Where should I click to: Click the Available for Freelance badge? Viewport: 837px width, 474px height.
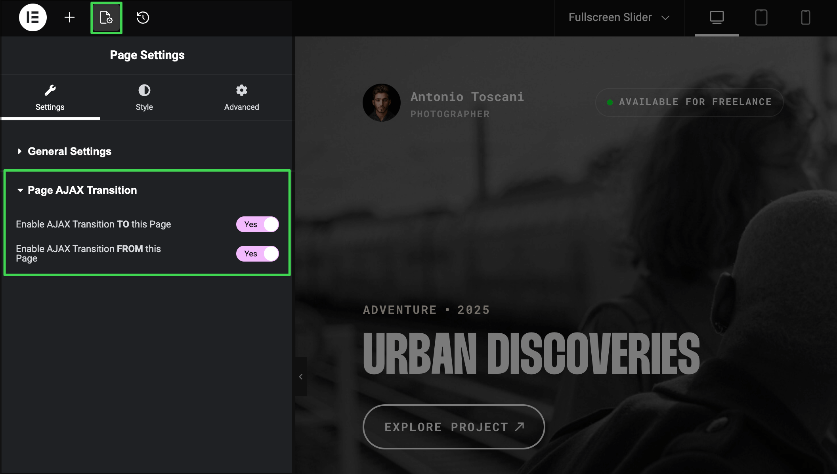click(689, 102)
